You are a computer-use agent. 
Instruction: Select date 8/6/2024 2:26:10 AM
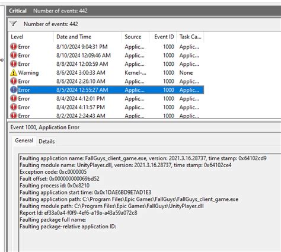[81, 81]
